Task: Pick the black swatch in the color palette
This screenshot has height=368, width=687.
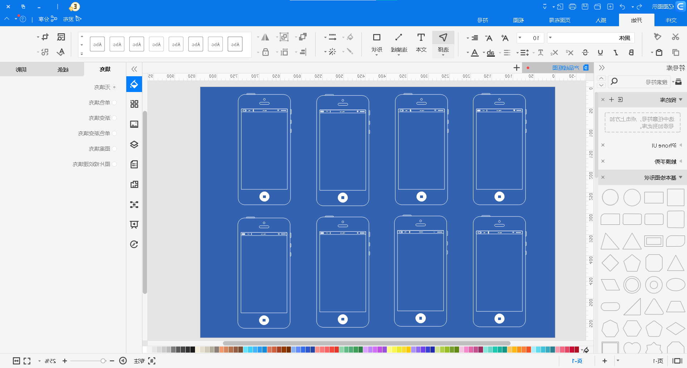Action: [193, 349]
